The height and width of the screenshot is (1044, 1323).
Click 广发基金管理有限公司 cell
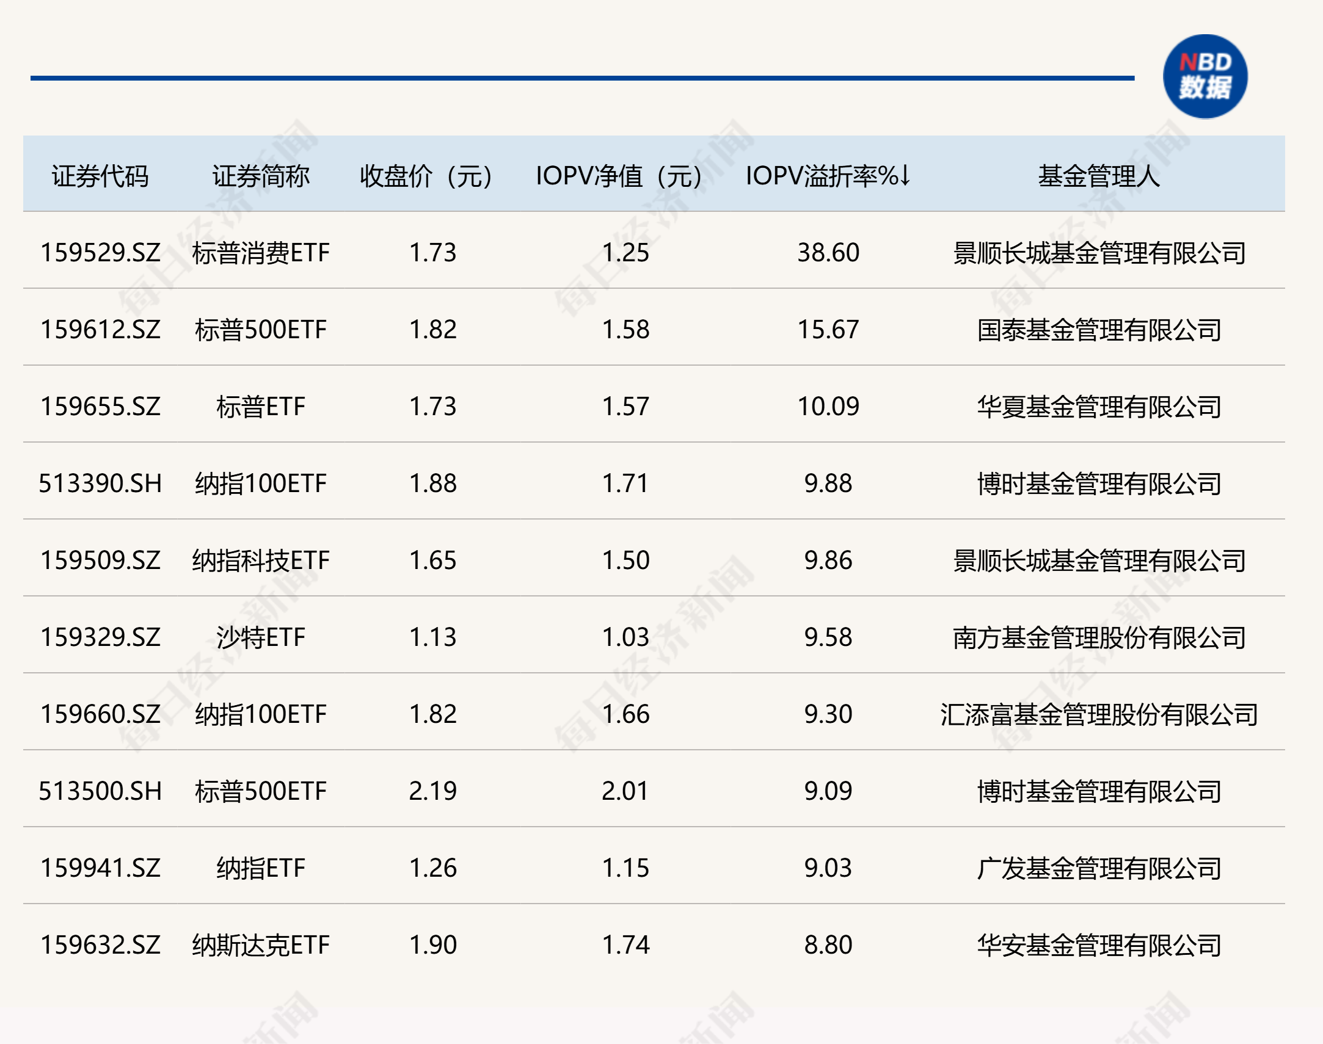click(x=1099, y=869)
